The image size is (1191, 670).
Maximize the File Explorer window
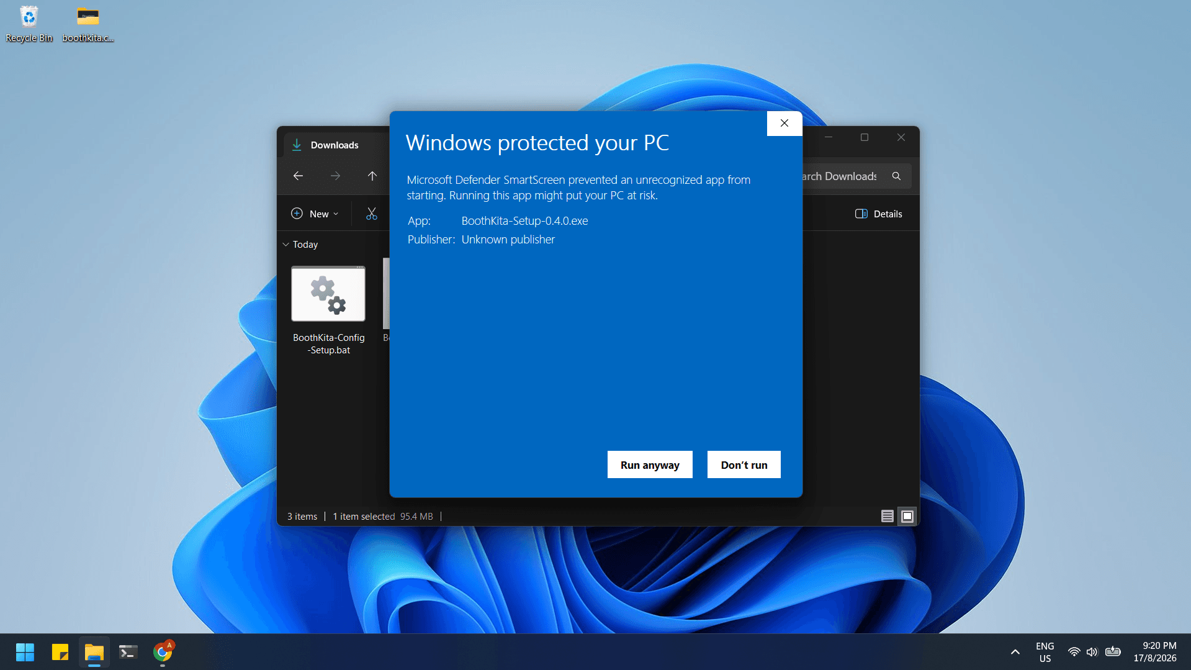pos(865,137)
